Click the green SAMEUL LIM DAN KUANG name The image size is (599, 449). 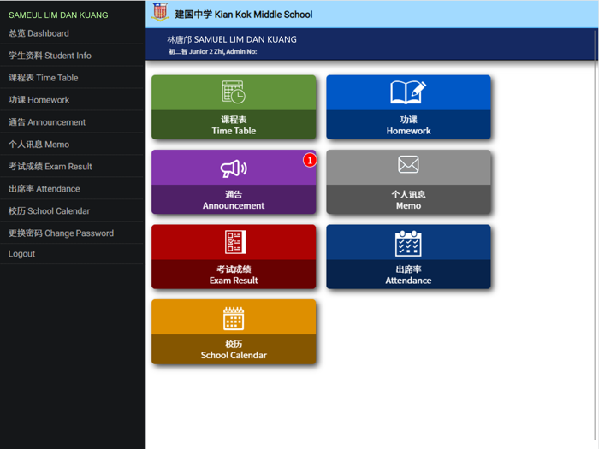[x=58, y=15]
